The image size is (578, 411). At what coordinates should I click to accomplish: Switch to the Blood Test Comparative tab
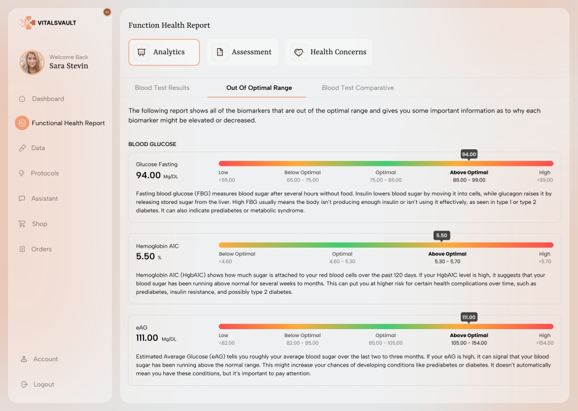click(x=358, y=88)
